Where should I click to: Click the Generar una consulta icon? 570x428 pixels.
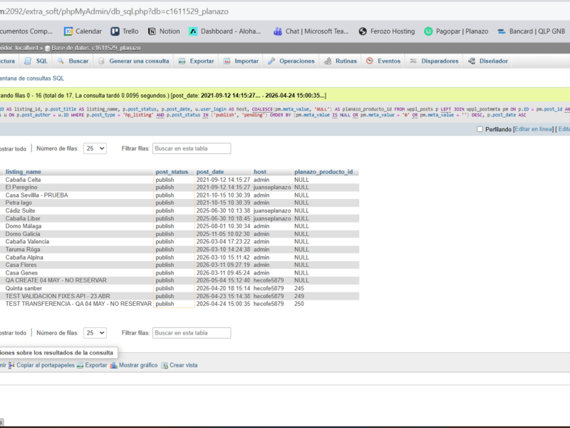tap(101, 61)
